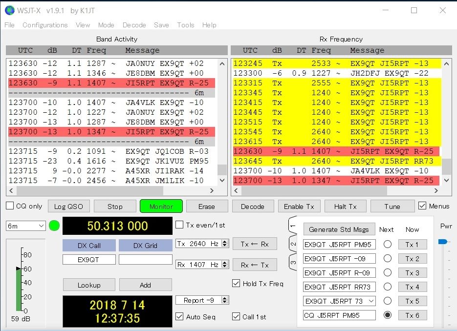Viewport: 457px width, 331px height.
Task: Open the View menu
Action: (x=83, y=25)
